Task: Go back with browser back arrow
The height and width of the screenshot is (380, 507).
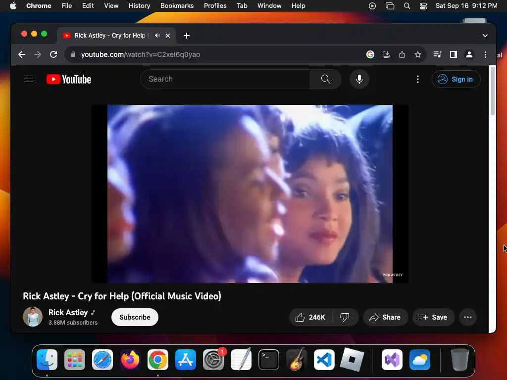Action: [x=22, y=54]
